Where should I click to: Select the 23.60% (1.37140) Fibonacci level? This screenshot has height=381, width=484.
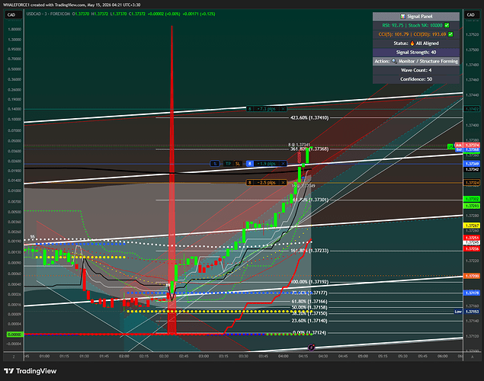(x=309, y=321)
